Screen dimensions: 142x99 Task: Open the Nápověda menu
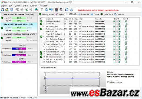point(43,6)
